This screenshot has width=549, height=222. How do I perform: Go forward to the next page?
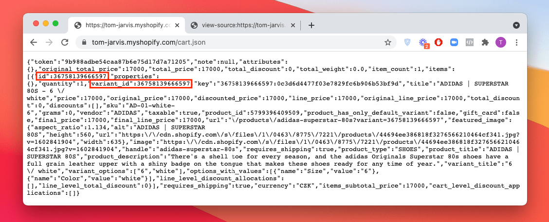pyautogui.click(x=49, y=42)
